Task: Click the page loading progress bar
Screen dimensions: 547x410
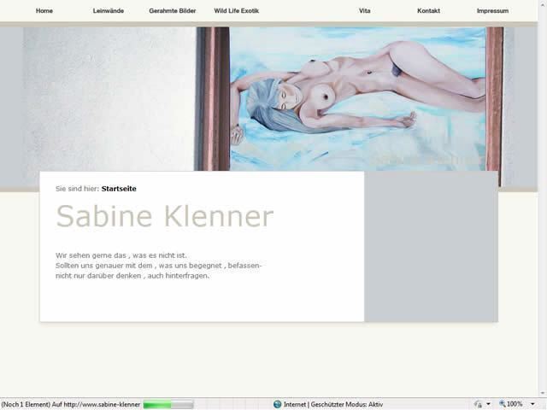Action: (x=168, y=404)
